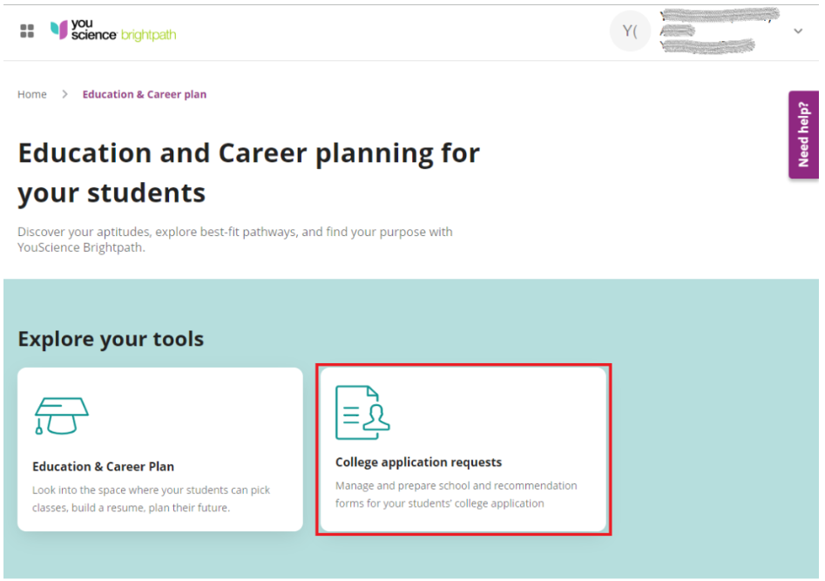Open the profile menu near the avatar

click(x=630, y=31)
